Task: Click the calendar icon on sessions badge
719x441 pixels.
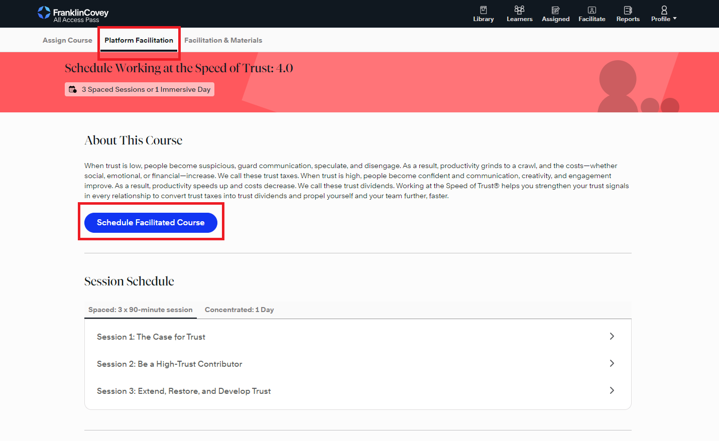Action: click(73, 89)
